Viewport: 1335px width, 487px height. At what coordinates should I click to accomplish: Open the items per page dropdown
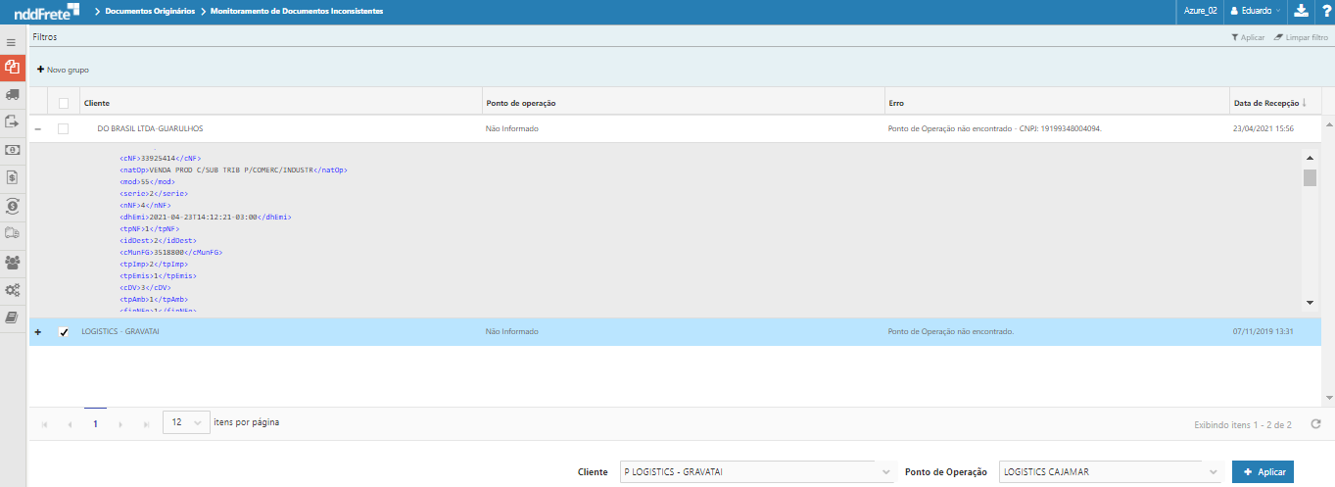[x=186, y=423]
